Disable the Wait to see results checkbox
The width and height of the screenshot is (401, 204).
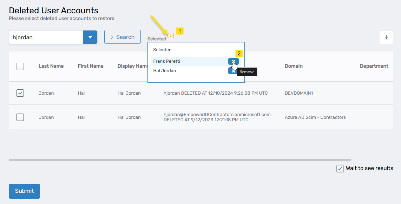pos(340,169)
